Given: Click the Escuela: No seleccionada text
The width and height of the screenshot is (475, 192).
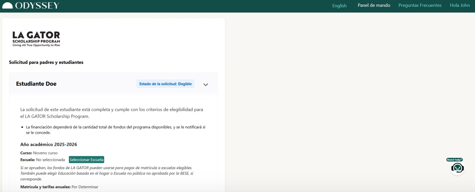Looking at the screenshot, I should point(43,160).
